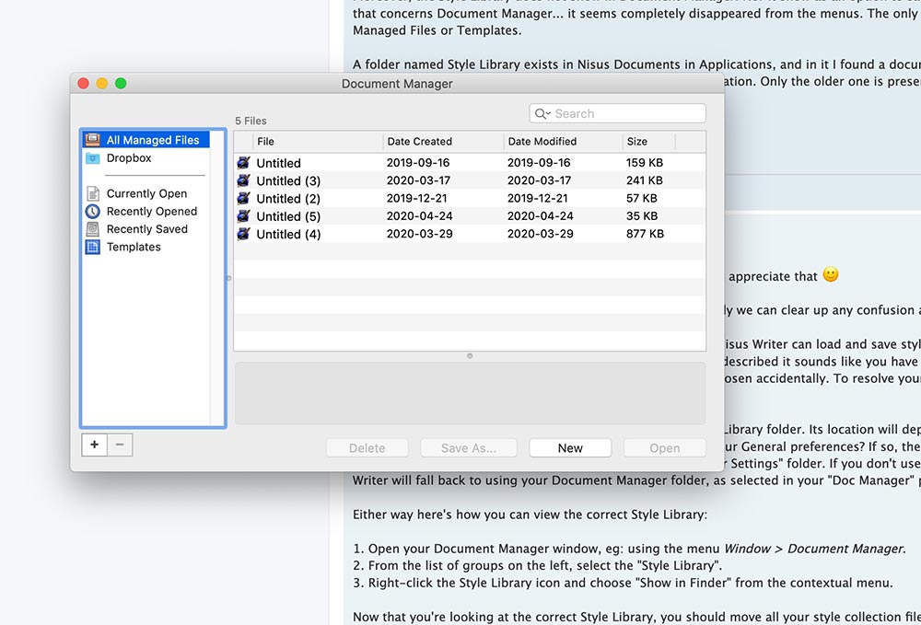
Task: Click the Recently Saved drive icon
Action: (x=93, y=228)
